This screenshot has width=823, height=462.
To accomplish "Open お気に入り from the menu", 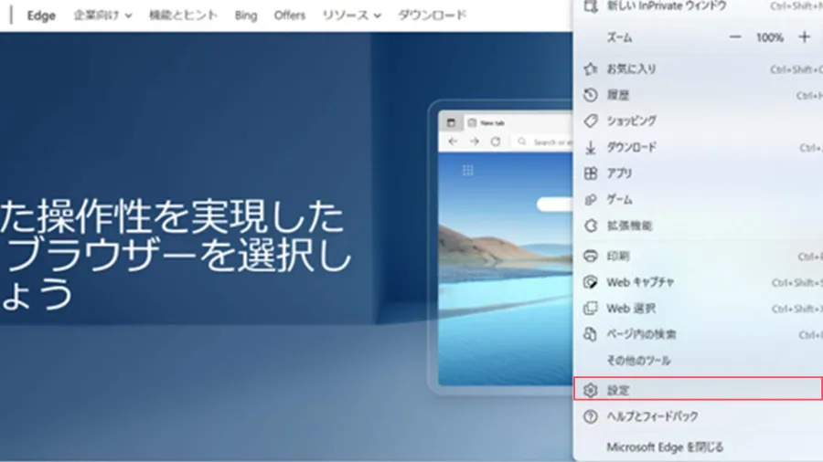I will click(698, 68).
